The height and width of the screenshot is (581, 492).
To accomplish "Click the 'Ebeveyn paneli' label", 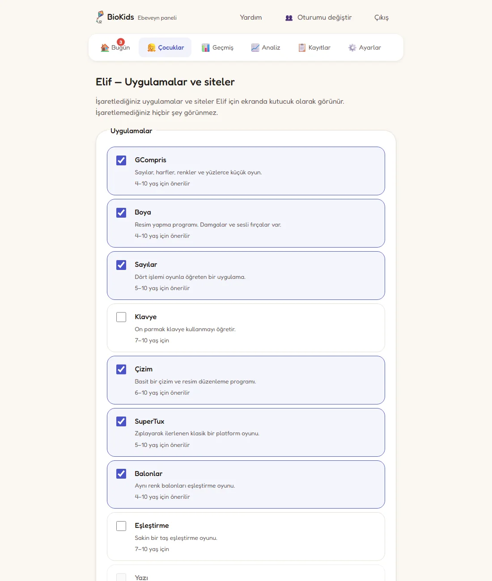I will pyautogui.click(x=157, y=18).
